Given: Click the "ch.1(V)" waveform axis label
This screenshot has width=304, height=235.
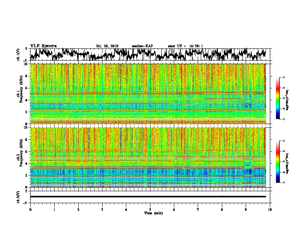Looking at the screenshot, I should click(x=18, y=55).
